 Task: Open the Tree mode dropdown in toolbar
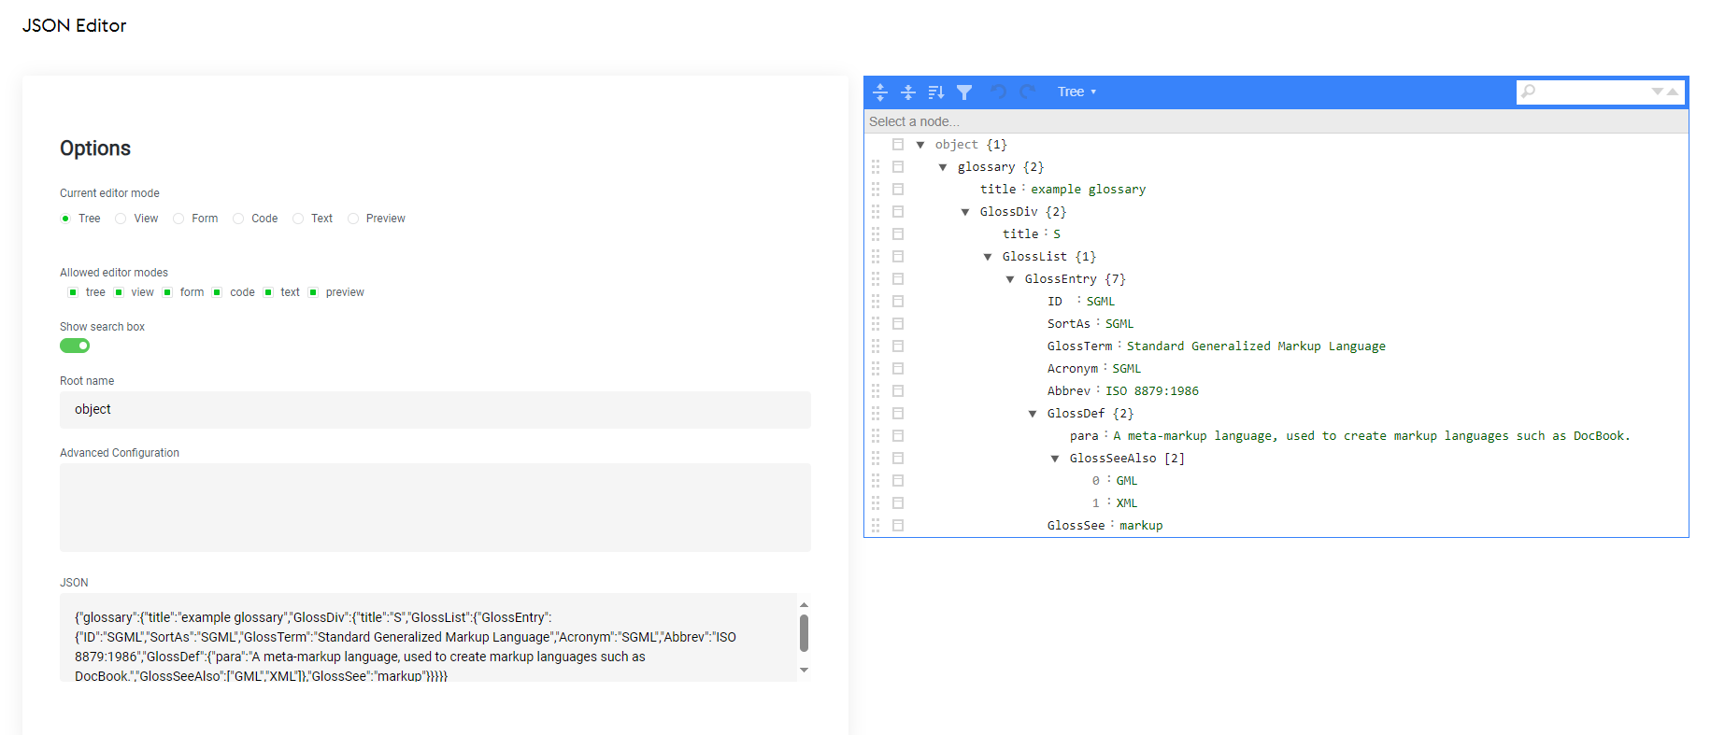[x=1076, y=92]
